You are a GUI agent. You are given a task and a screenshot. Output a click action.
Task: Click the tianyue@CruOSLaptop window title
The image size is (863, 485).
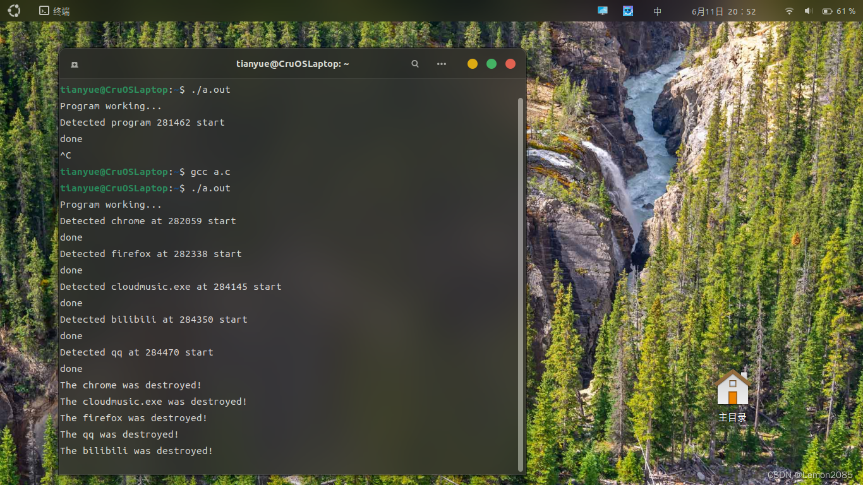(293, 64)
